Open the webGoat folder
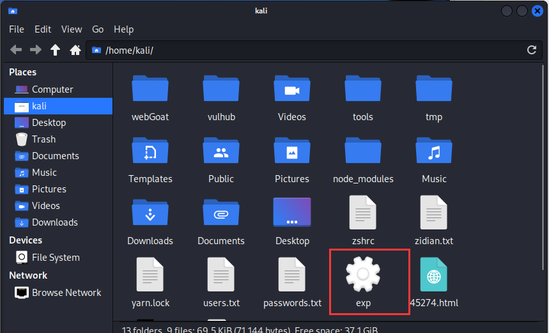This screenshot has width=549, height=333. (150, 90)
